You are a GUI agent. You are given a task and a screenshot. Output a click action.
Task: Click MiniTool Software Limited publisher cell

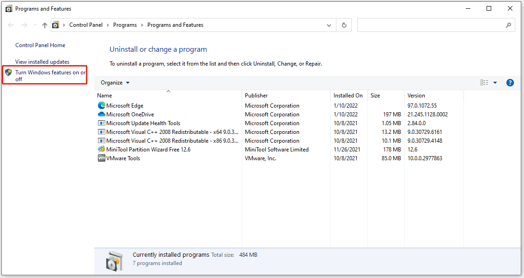(x=277, y=149)
